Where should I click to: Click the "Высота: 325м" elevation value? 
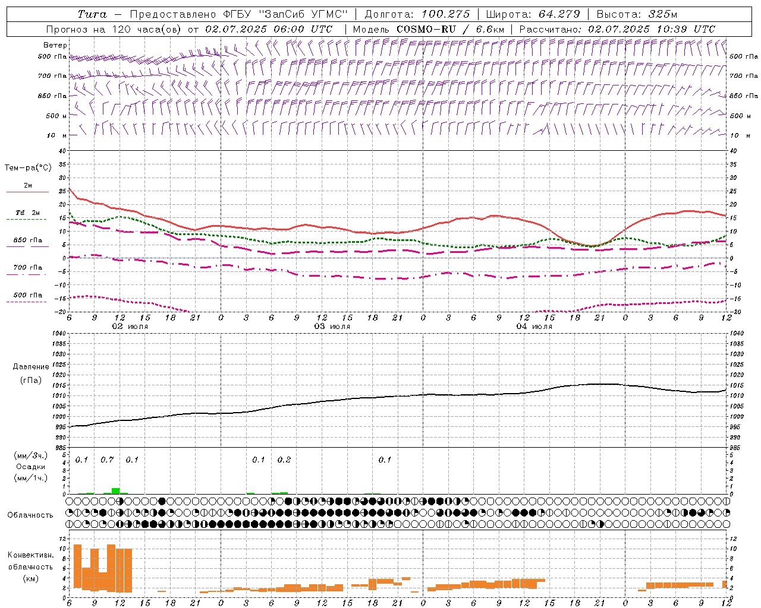click(637, 14)
